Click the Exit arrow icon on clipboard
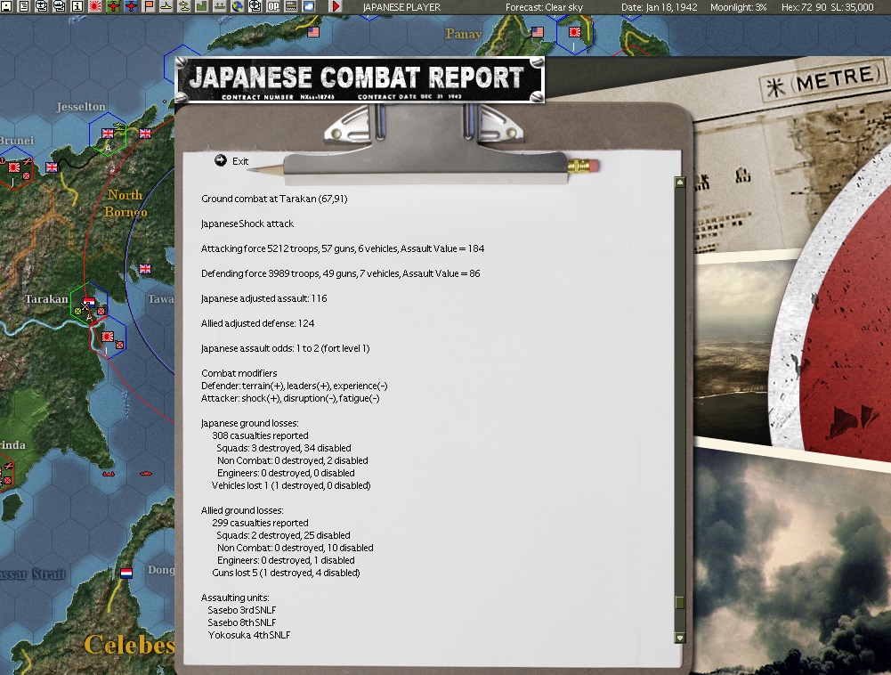The image size is (891, 675). [x=221, y=160]
